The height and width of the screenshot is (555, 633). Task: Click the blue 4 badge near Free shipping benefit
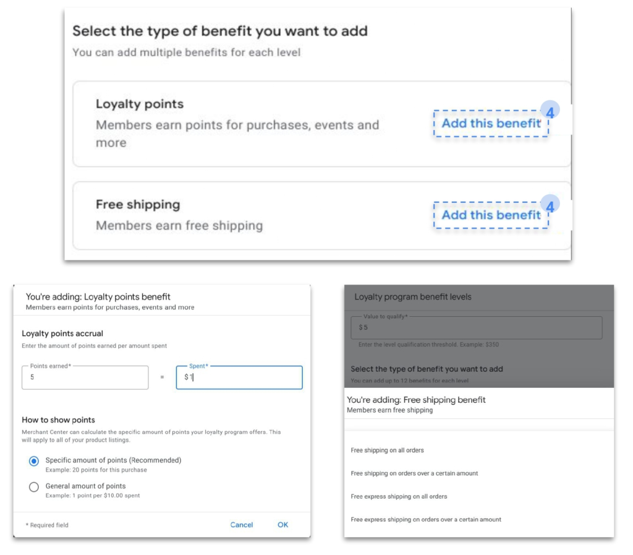point(549,203)
